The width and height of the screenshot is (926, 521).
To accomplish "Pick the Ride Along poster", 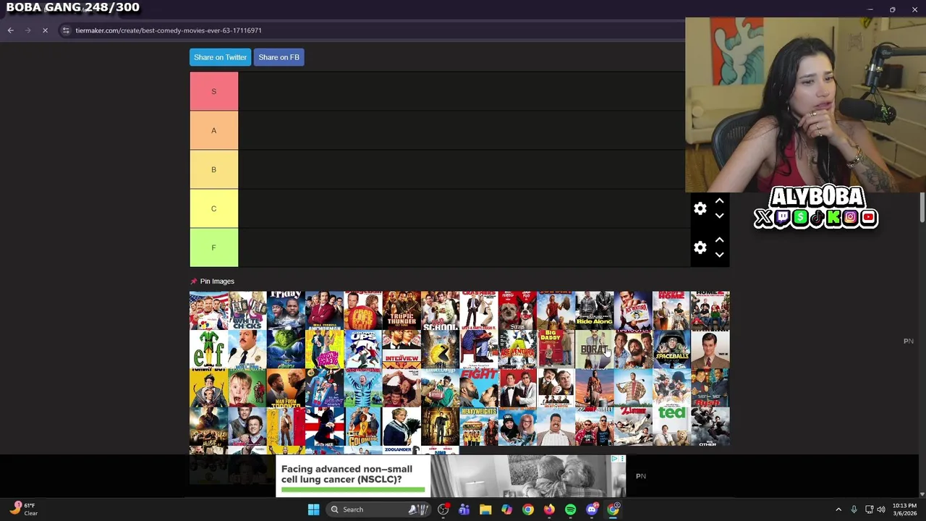I will pos(594,310).
